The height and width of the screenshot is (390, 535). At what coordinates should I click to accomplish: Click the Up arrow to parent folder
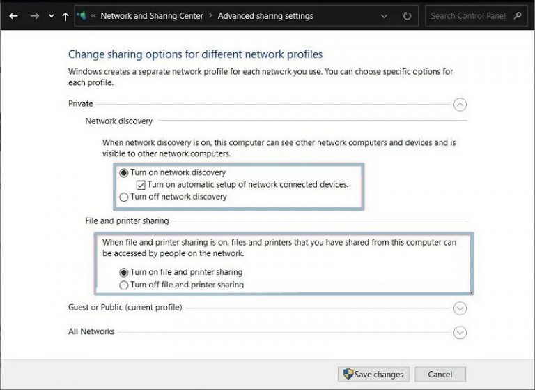[x=65, y=16]
